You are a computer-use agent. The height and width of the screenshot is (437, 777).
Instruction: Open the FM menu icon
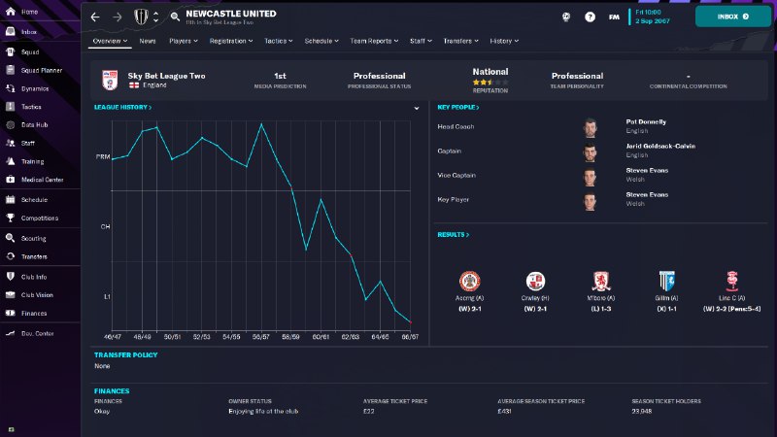(x=614, y=17)
